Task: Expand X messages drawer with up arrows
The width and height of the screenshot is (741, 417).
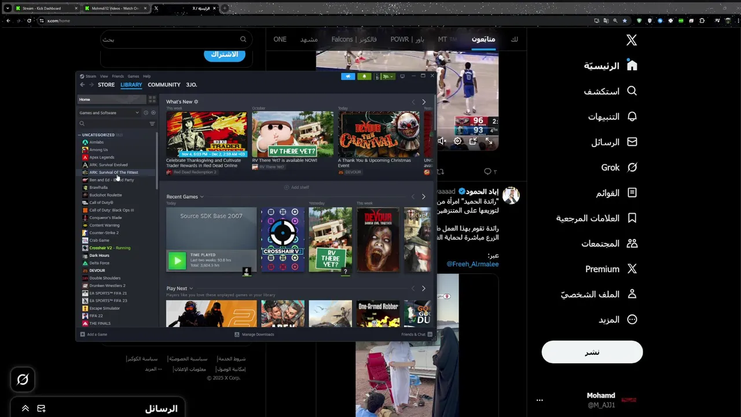Action: click(x=25, y=408)
